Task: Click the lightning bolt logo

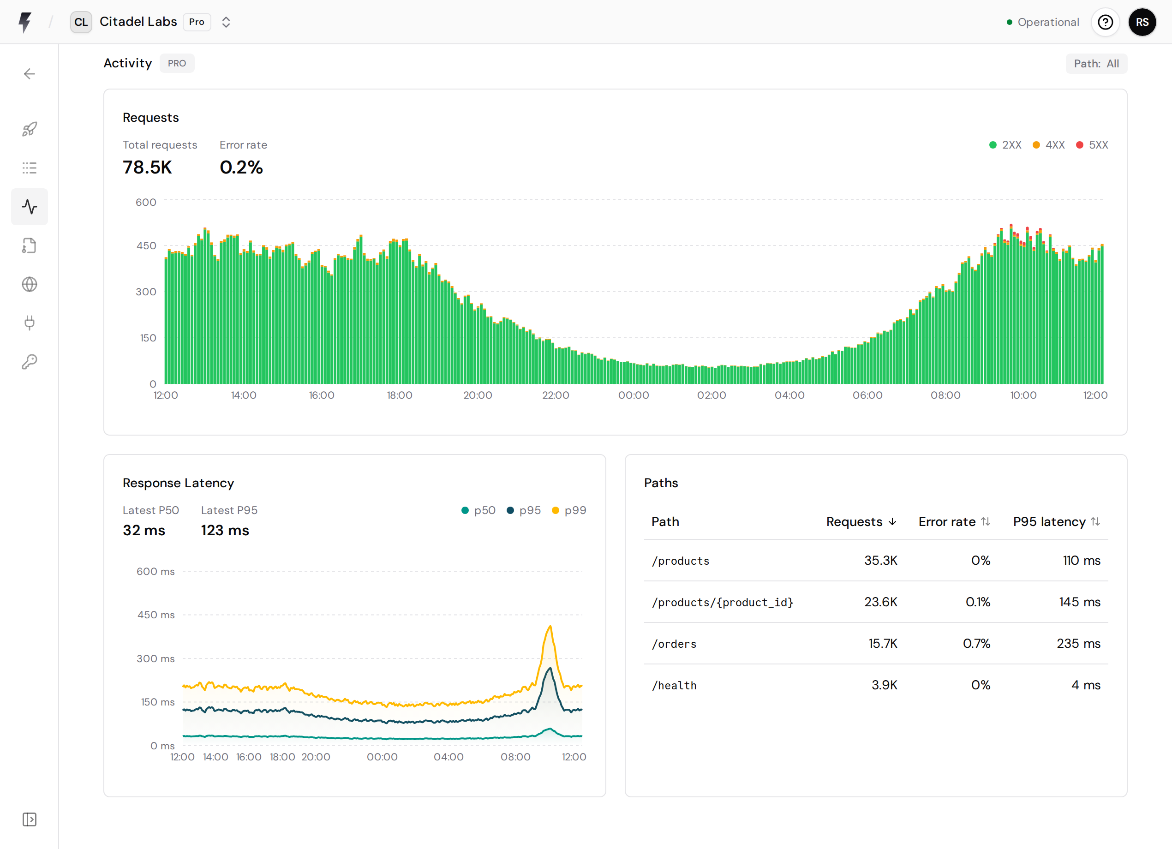Action: coord(25,22)
